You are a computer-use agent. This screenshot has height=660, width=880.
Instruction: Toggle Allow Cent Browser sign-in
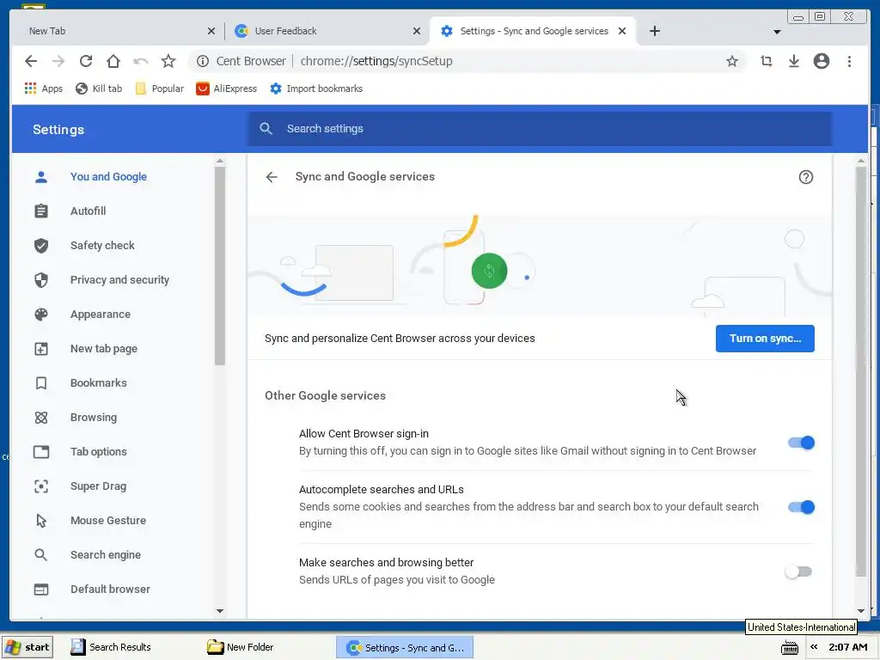coord(801,443)
